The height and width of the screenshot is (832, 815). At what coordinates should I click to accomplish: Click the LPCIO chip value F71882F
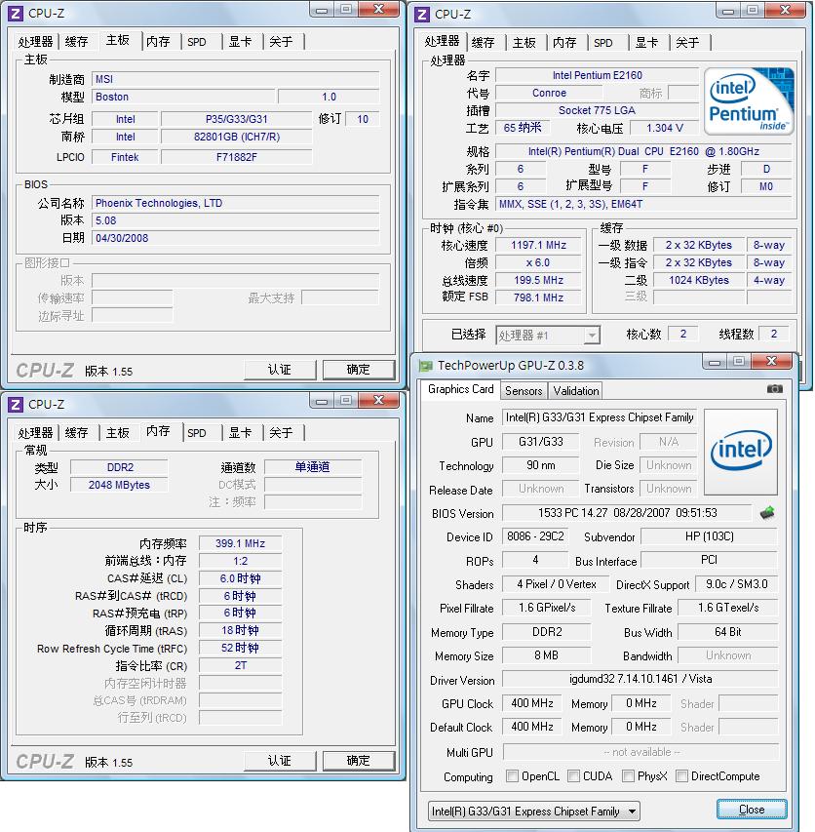237,158
